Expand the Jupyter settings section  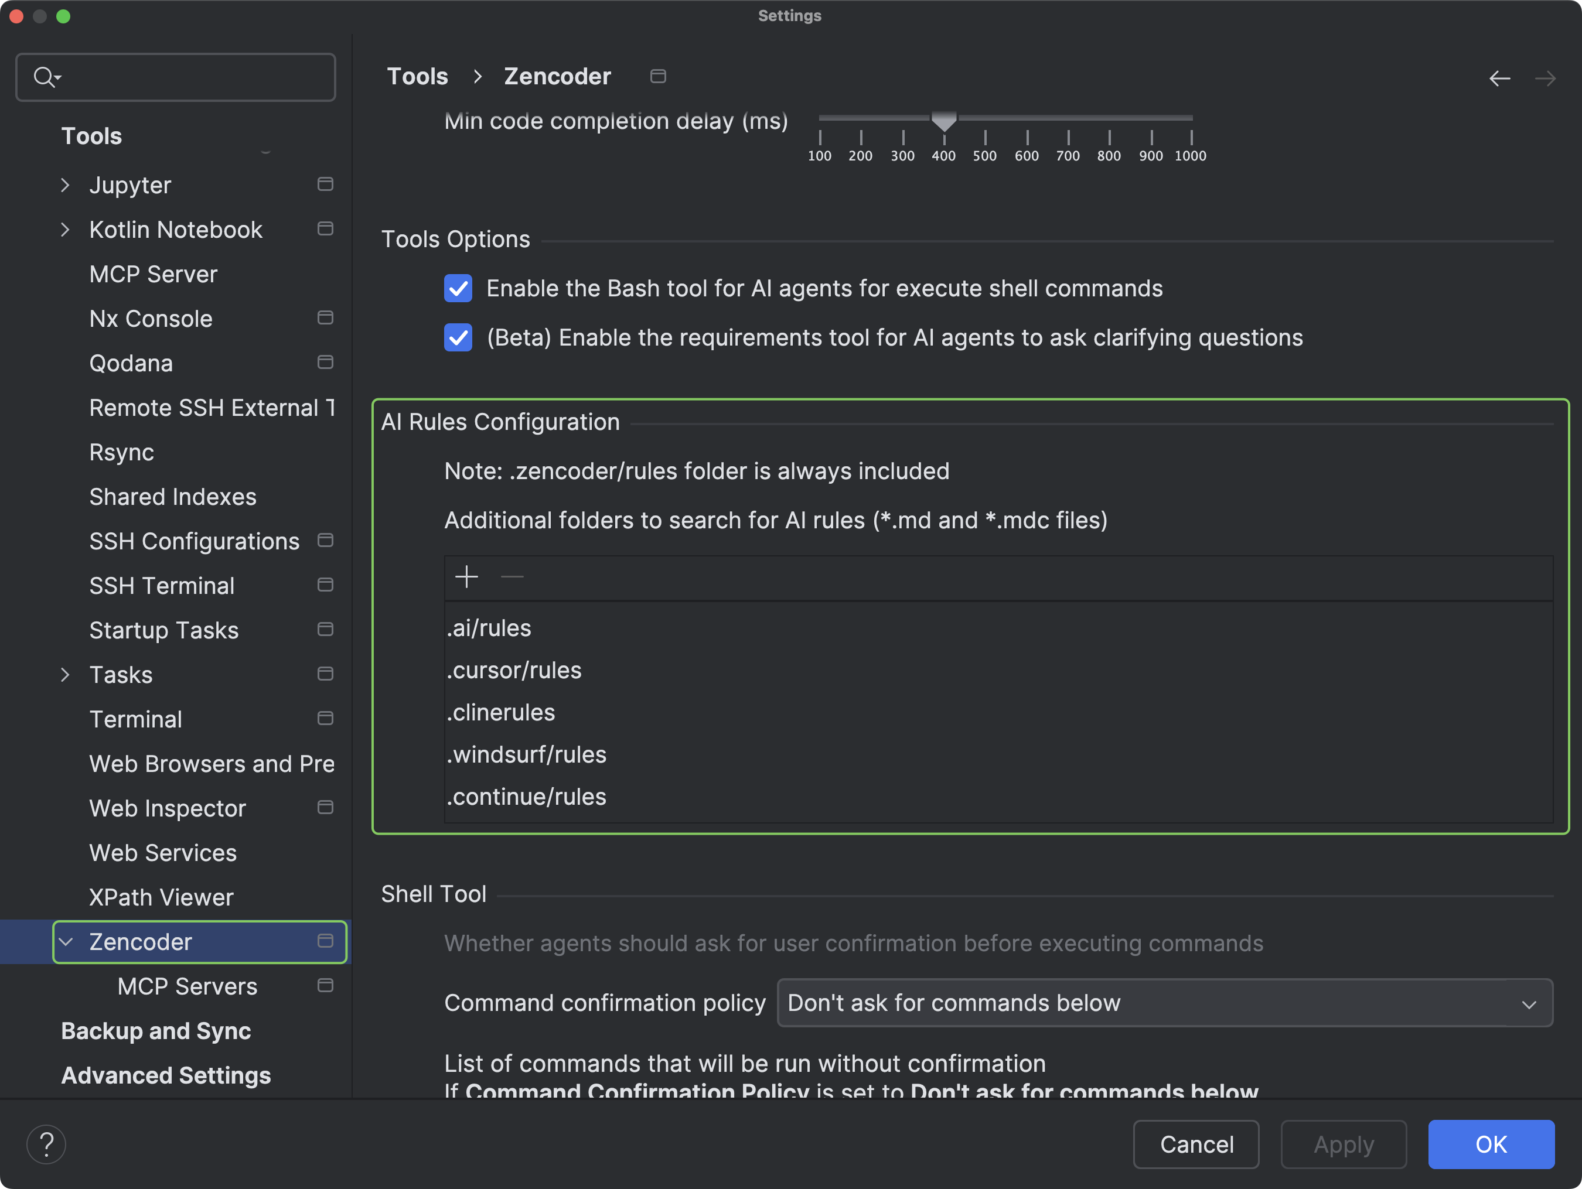pos(65,184)
